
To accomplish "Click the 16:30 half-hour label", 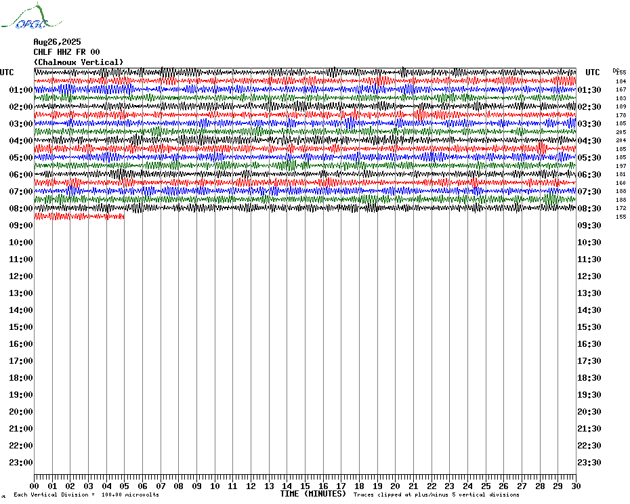I will 589,343.
